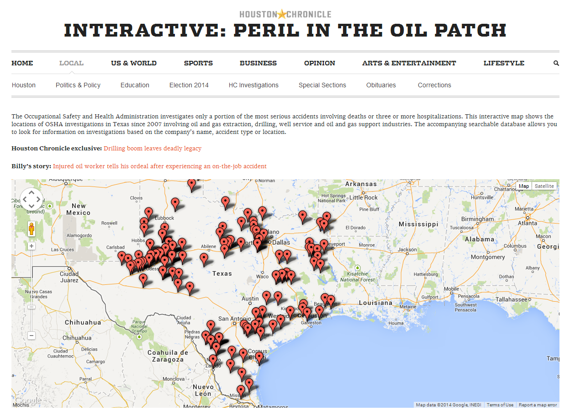The width and height of the screenshot is (580, 416).
Task: Switch the map to Satellite view
Action: [544, 186]
